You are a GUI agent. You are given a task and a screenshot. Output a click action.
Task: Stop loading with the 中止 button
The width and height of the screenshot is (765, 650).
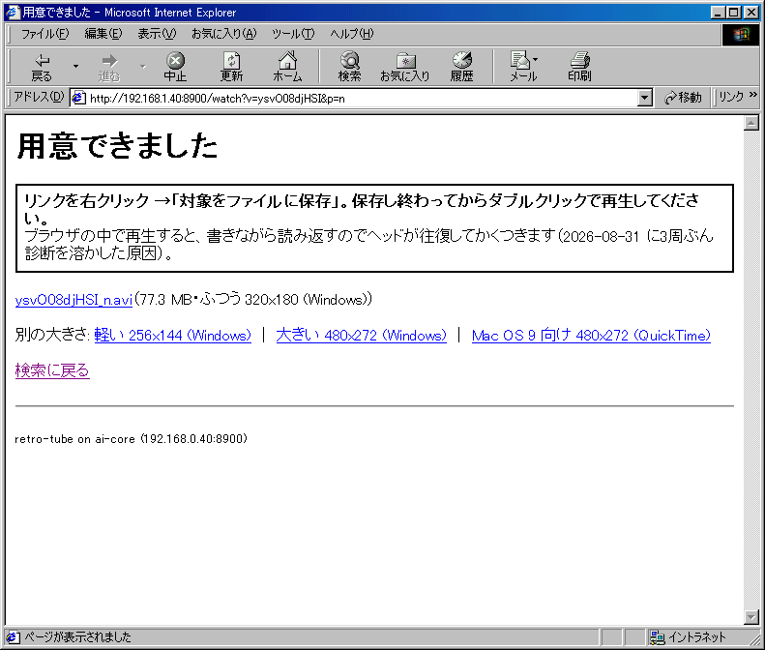click(175, 67)
